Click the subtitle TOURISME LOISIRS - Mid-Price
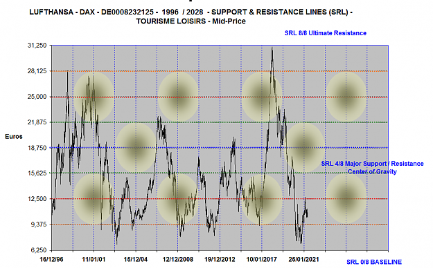This screenshot has width=433, height=268. coord(191,21)
